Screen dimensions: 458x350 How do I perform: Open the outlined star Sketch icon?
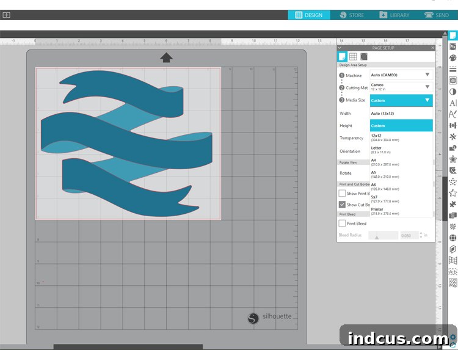[453, 193]
